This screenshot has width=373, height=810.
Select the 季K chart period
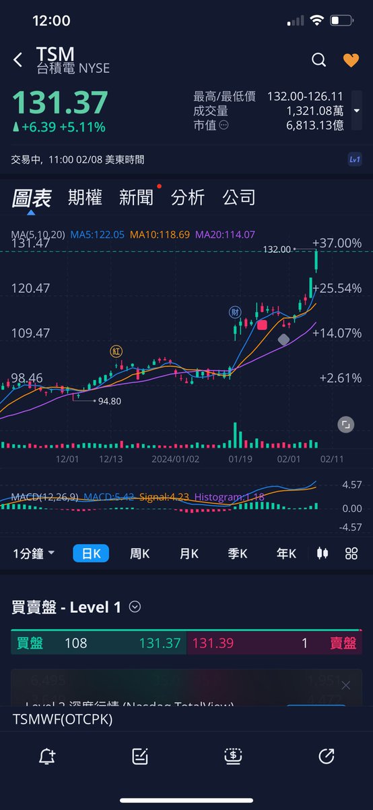coord(238,553)
